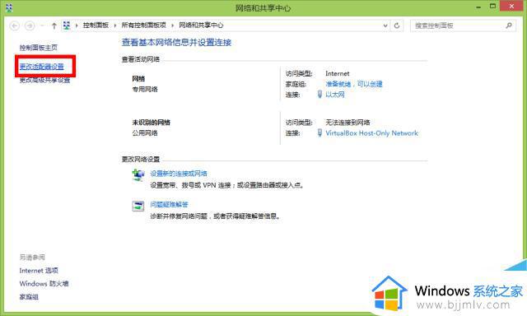Click the Back navigation arrow
Viewport: 527px width, 316px height.
click(x=15, y=26)
